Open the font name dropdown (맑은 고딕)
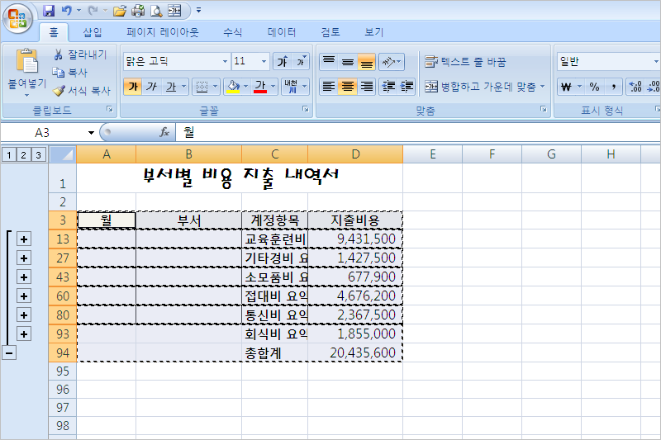Screen dimensions: 661x440 click(225, 62)
